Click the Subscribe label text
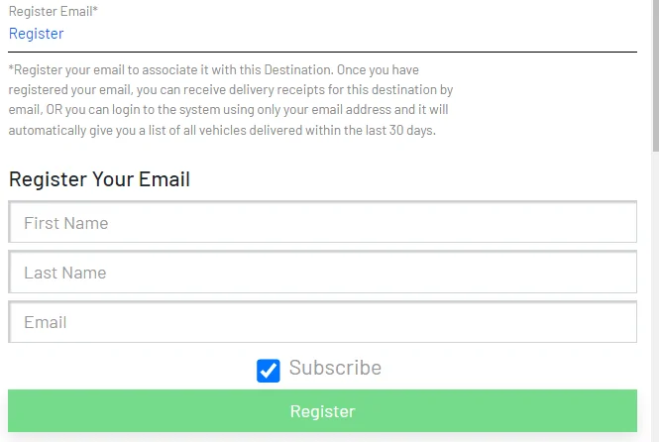Viewport: 659px width, 442px height. [335, 368]
